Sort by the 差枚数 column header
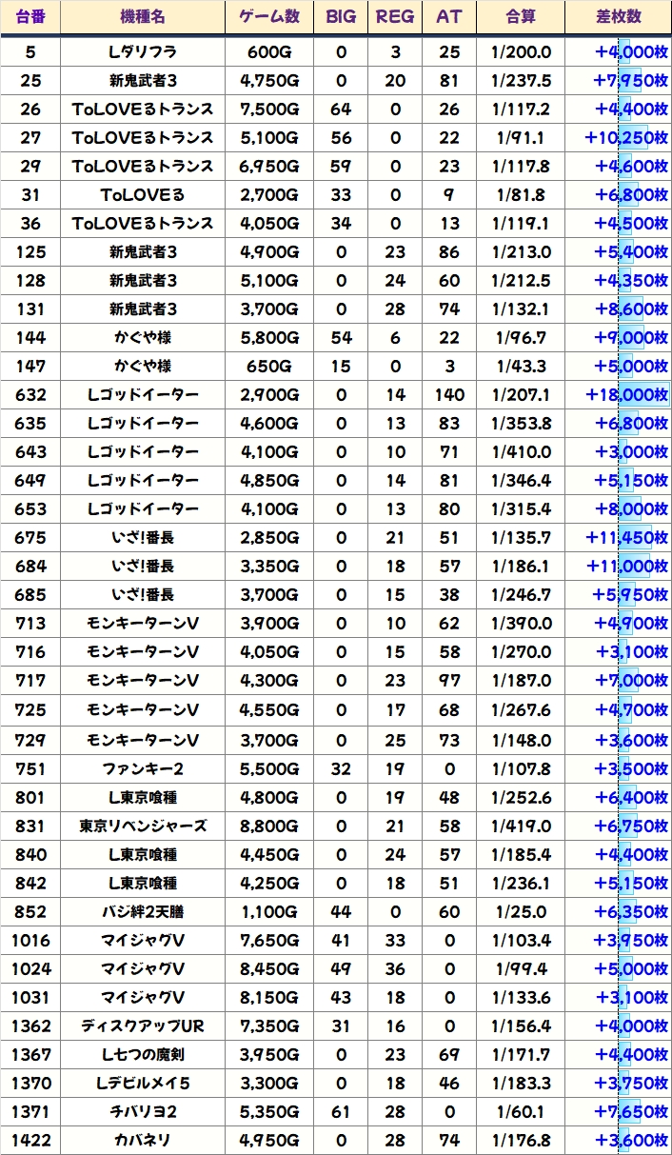The width and height of the screenshot is (672, 1155). tap(618, 17)
